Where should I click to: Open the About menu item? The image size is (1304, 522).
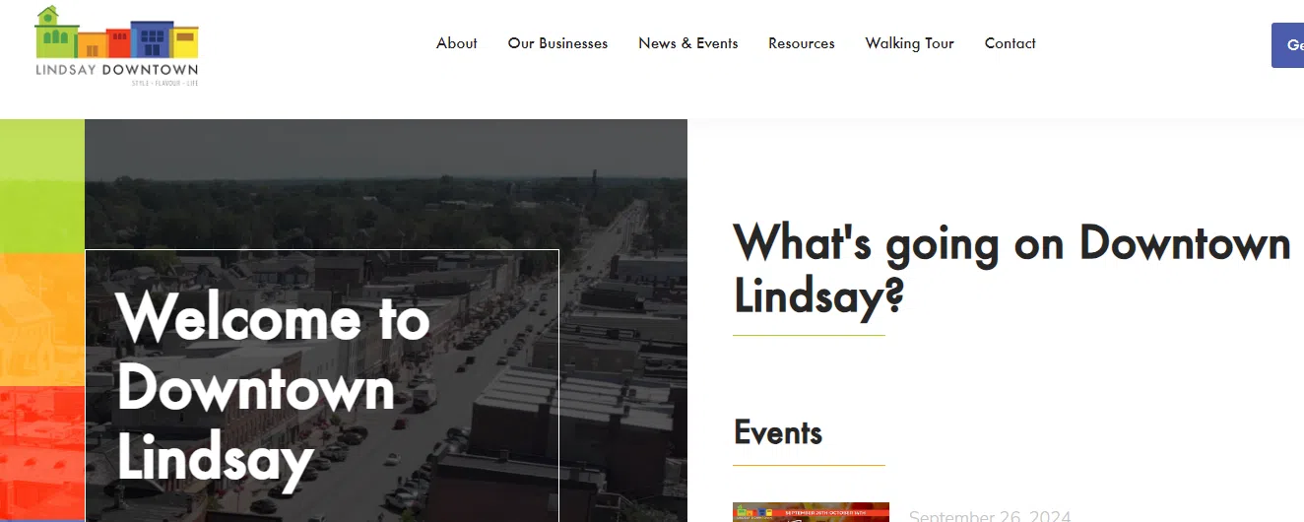coord(457,43)
